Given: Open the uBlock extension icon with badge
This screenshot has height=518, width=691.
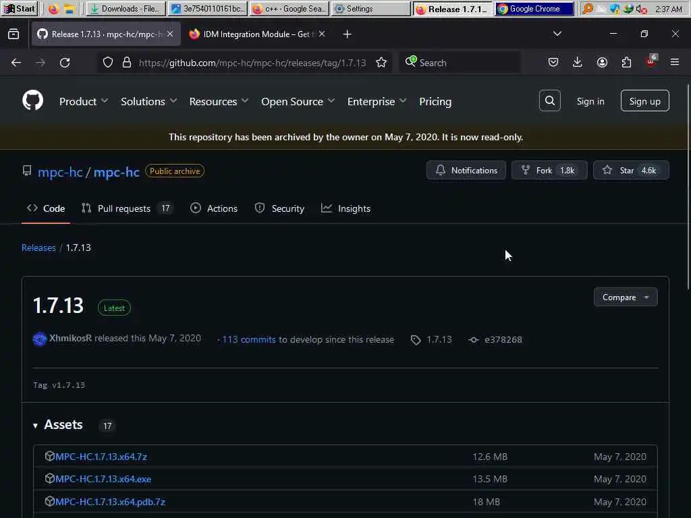Looking at the screenshot, I should 651,61.
